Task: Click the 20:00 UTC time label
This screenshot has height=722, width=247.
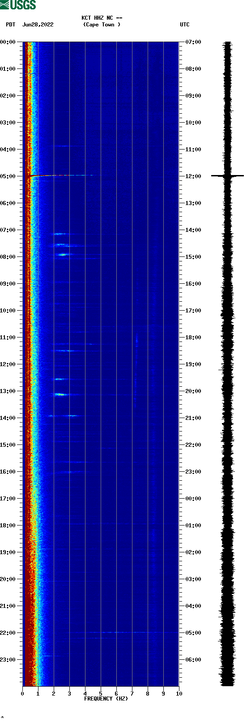Action: pyautogui.click(x=193, y=391)
